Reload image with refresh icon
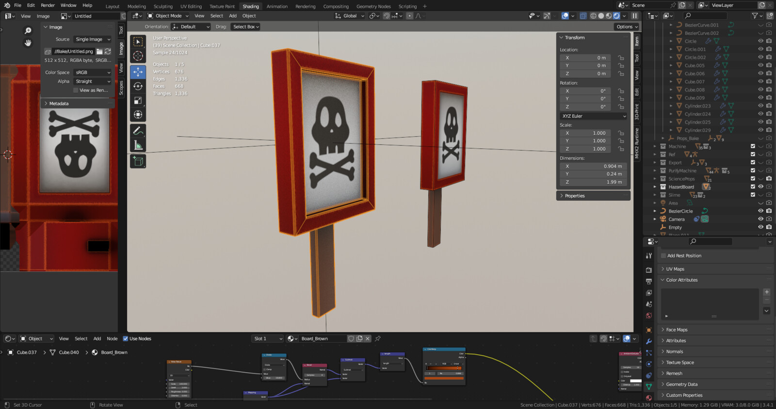 (108, 51)
